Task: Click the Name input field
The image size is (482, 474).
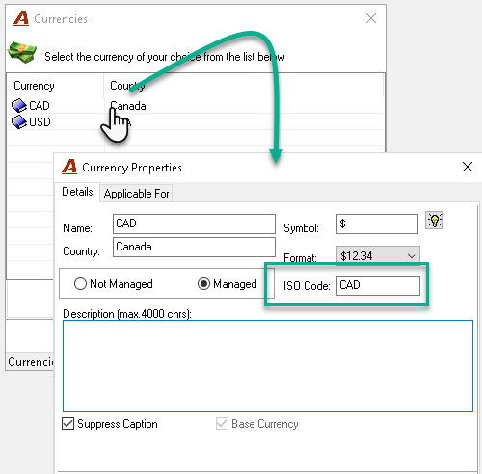Action: (194, 224)
